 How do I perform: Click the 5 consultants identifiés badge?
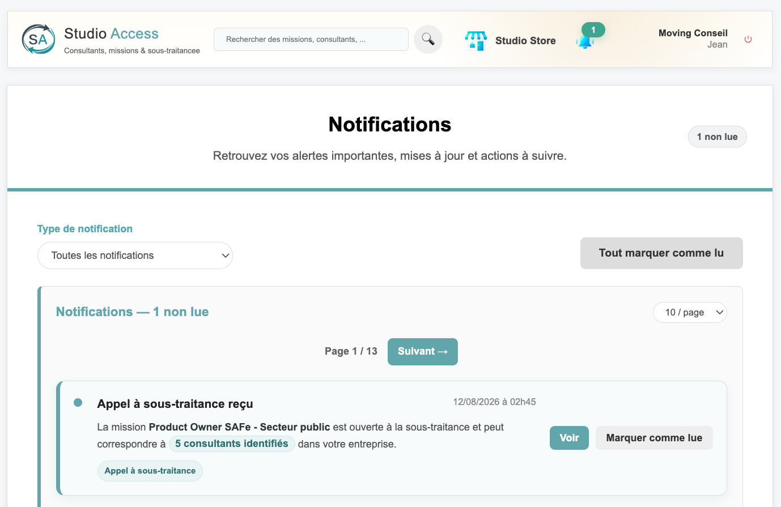click(x=232, y=444)
